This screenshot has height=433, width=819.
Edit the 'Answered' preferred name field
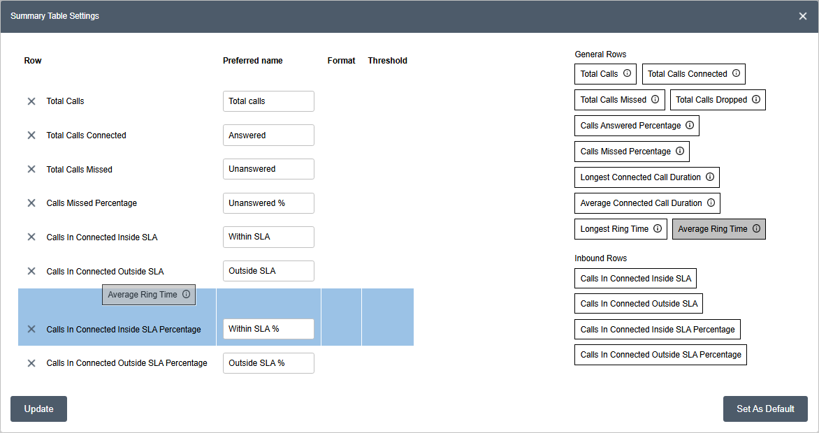coord(268,135)
